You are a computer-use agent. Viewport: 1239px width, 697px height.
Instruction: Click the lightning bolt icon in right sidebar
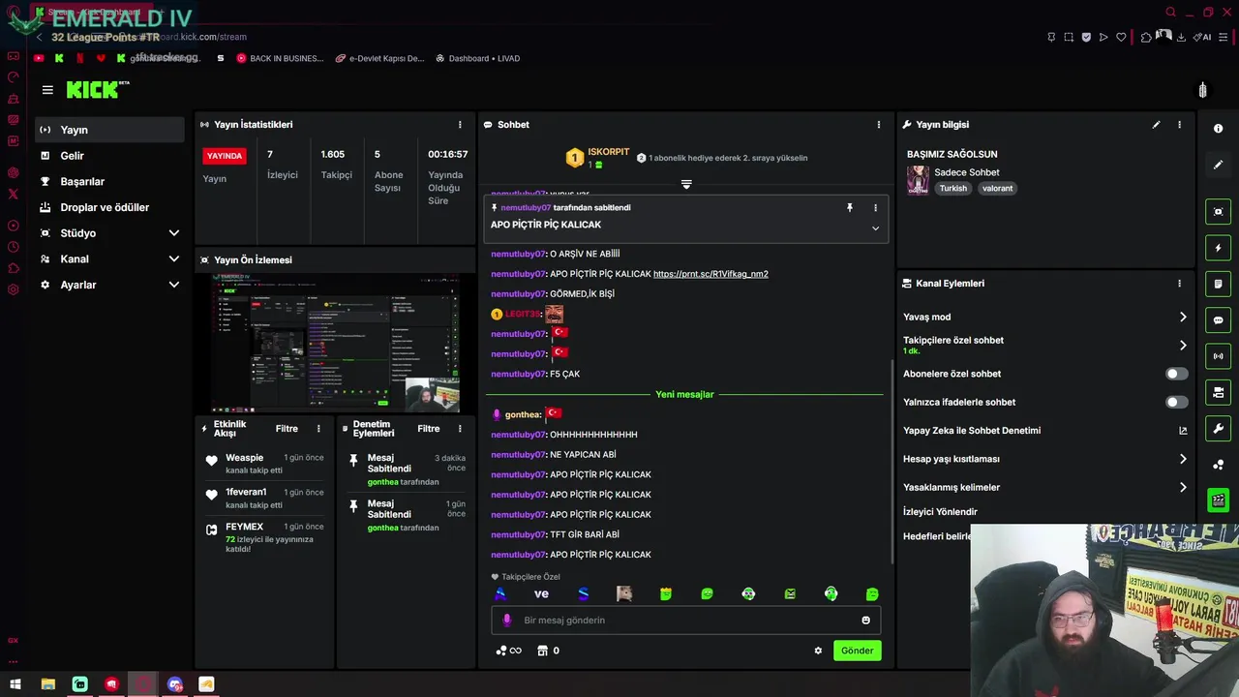click(1218, 248)
